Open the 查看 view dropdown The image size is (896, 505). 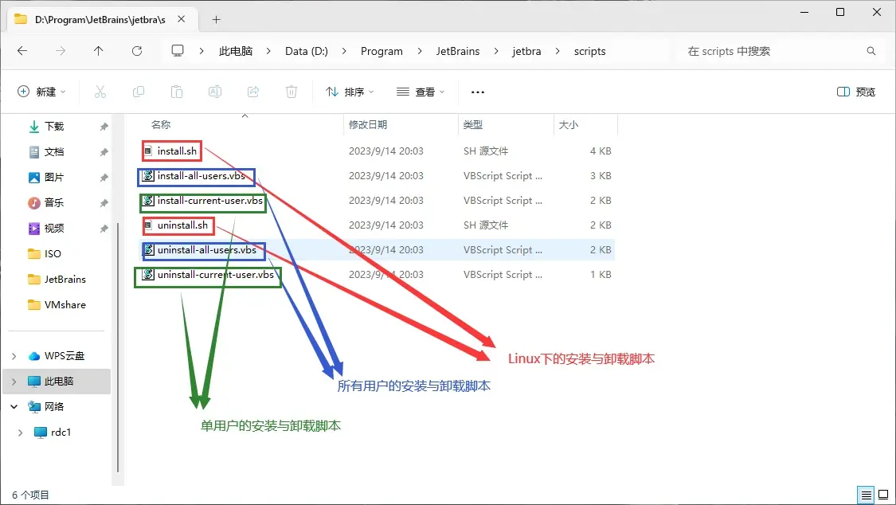[421, 92]
